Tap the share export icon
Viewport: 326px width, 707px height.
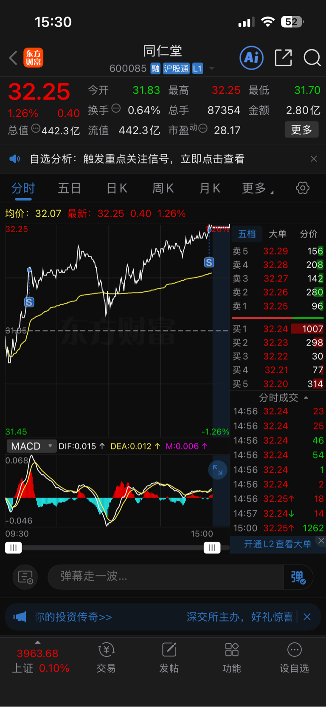point(283,57)
